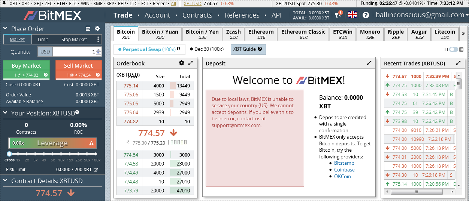
Task: Open Place Order settings gear
Action: 97,28
